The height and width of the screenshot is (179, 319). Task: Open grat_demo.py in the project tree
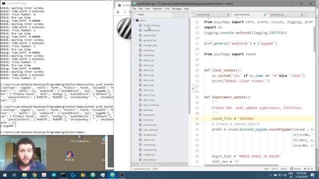(x=150, y=125)
